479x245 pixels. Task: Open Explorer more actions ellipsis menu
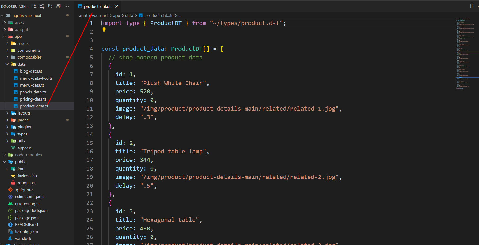coord(67,6)
